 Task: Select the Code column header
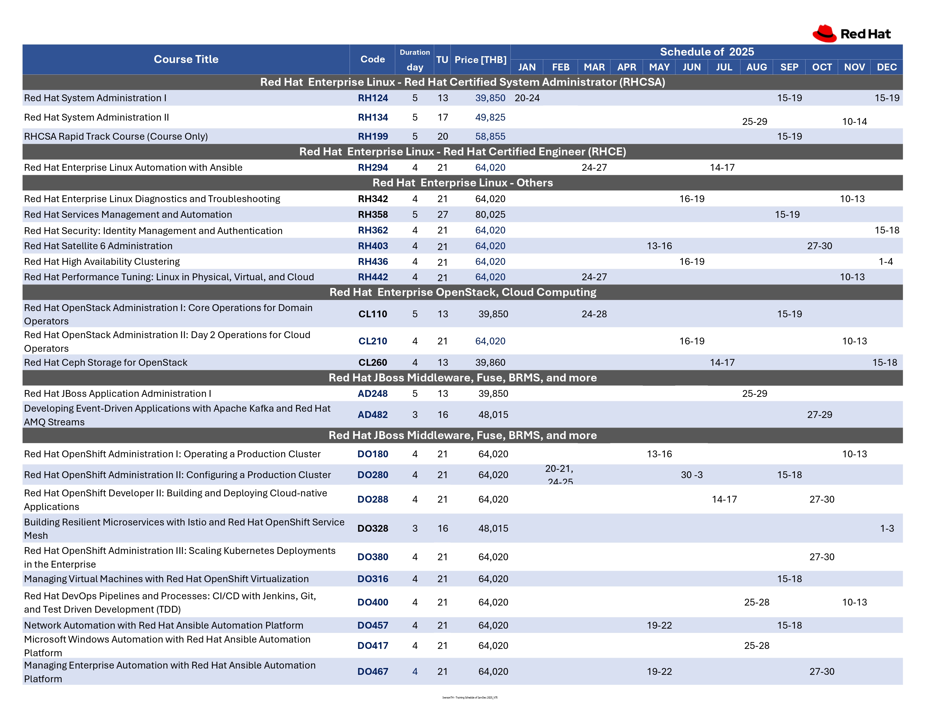pyautogui.click(x=372, y=59)
